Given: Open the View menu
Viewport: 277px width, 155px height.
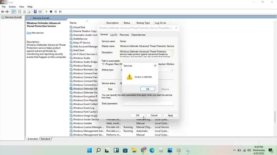Looking at the screenshot, I should tap(22, 7).
